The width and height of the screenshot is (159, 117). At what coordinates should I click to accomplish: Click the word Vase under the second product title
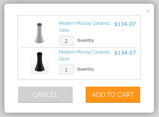[x=64, y=59]
